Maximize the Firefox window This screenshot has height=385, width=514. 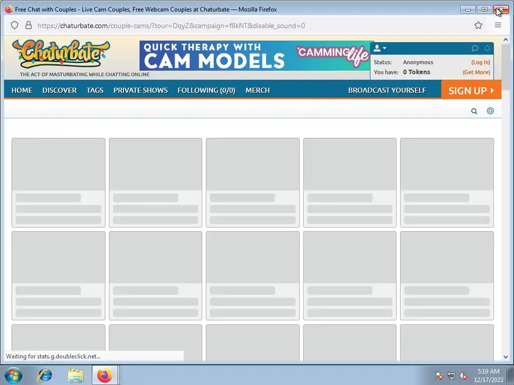point(484,10)
